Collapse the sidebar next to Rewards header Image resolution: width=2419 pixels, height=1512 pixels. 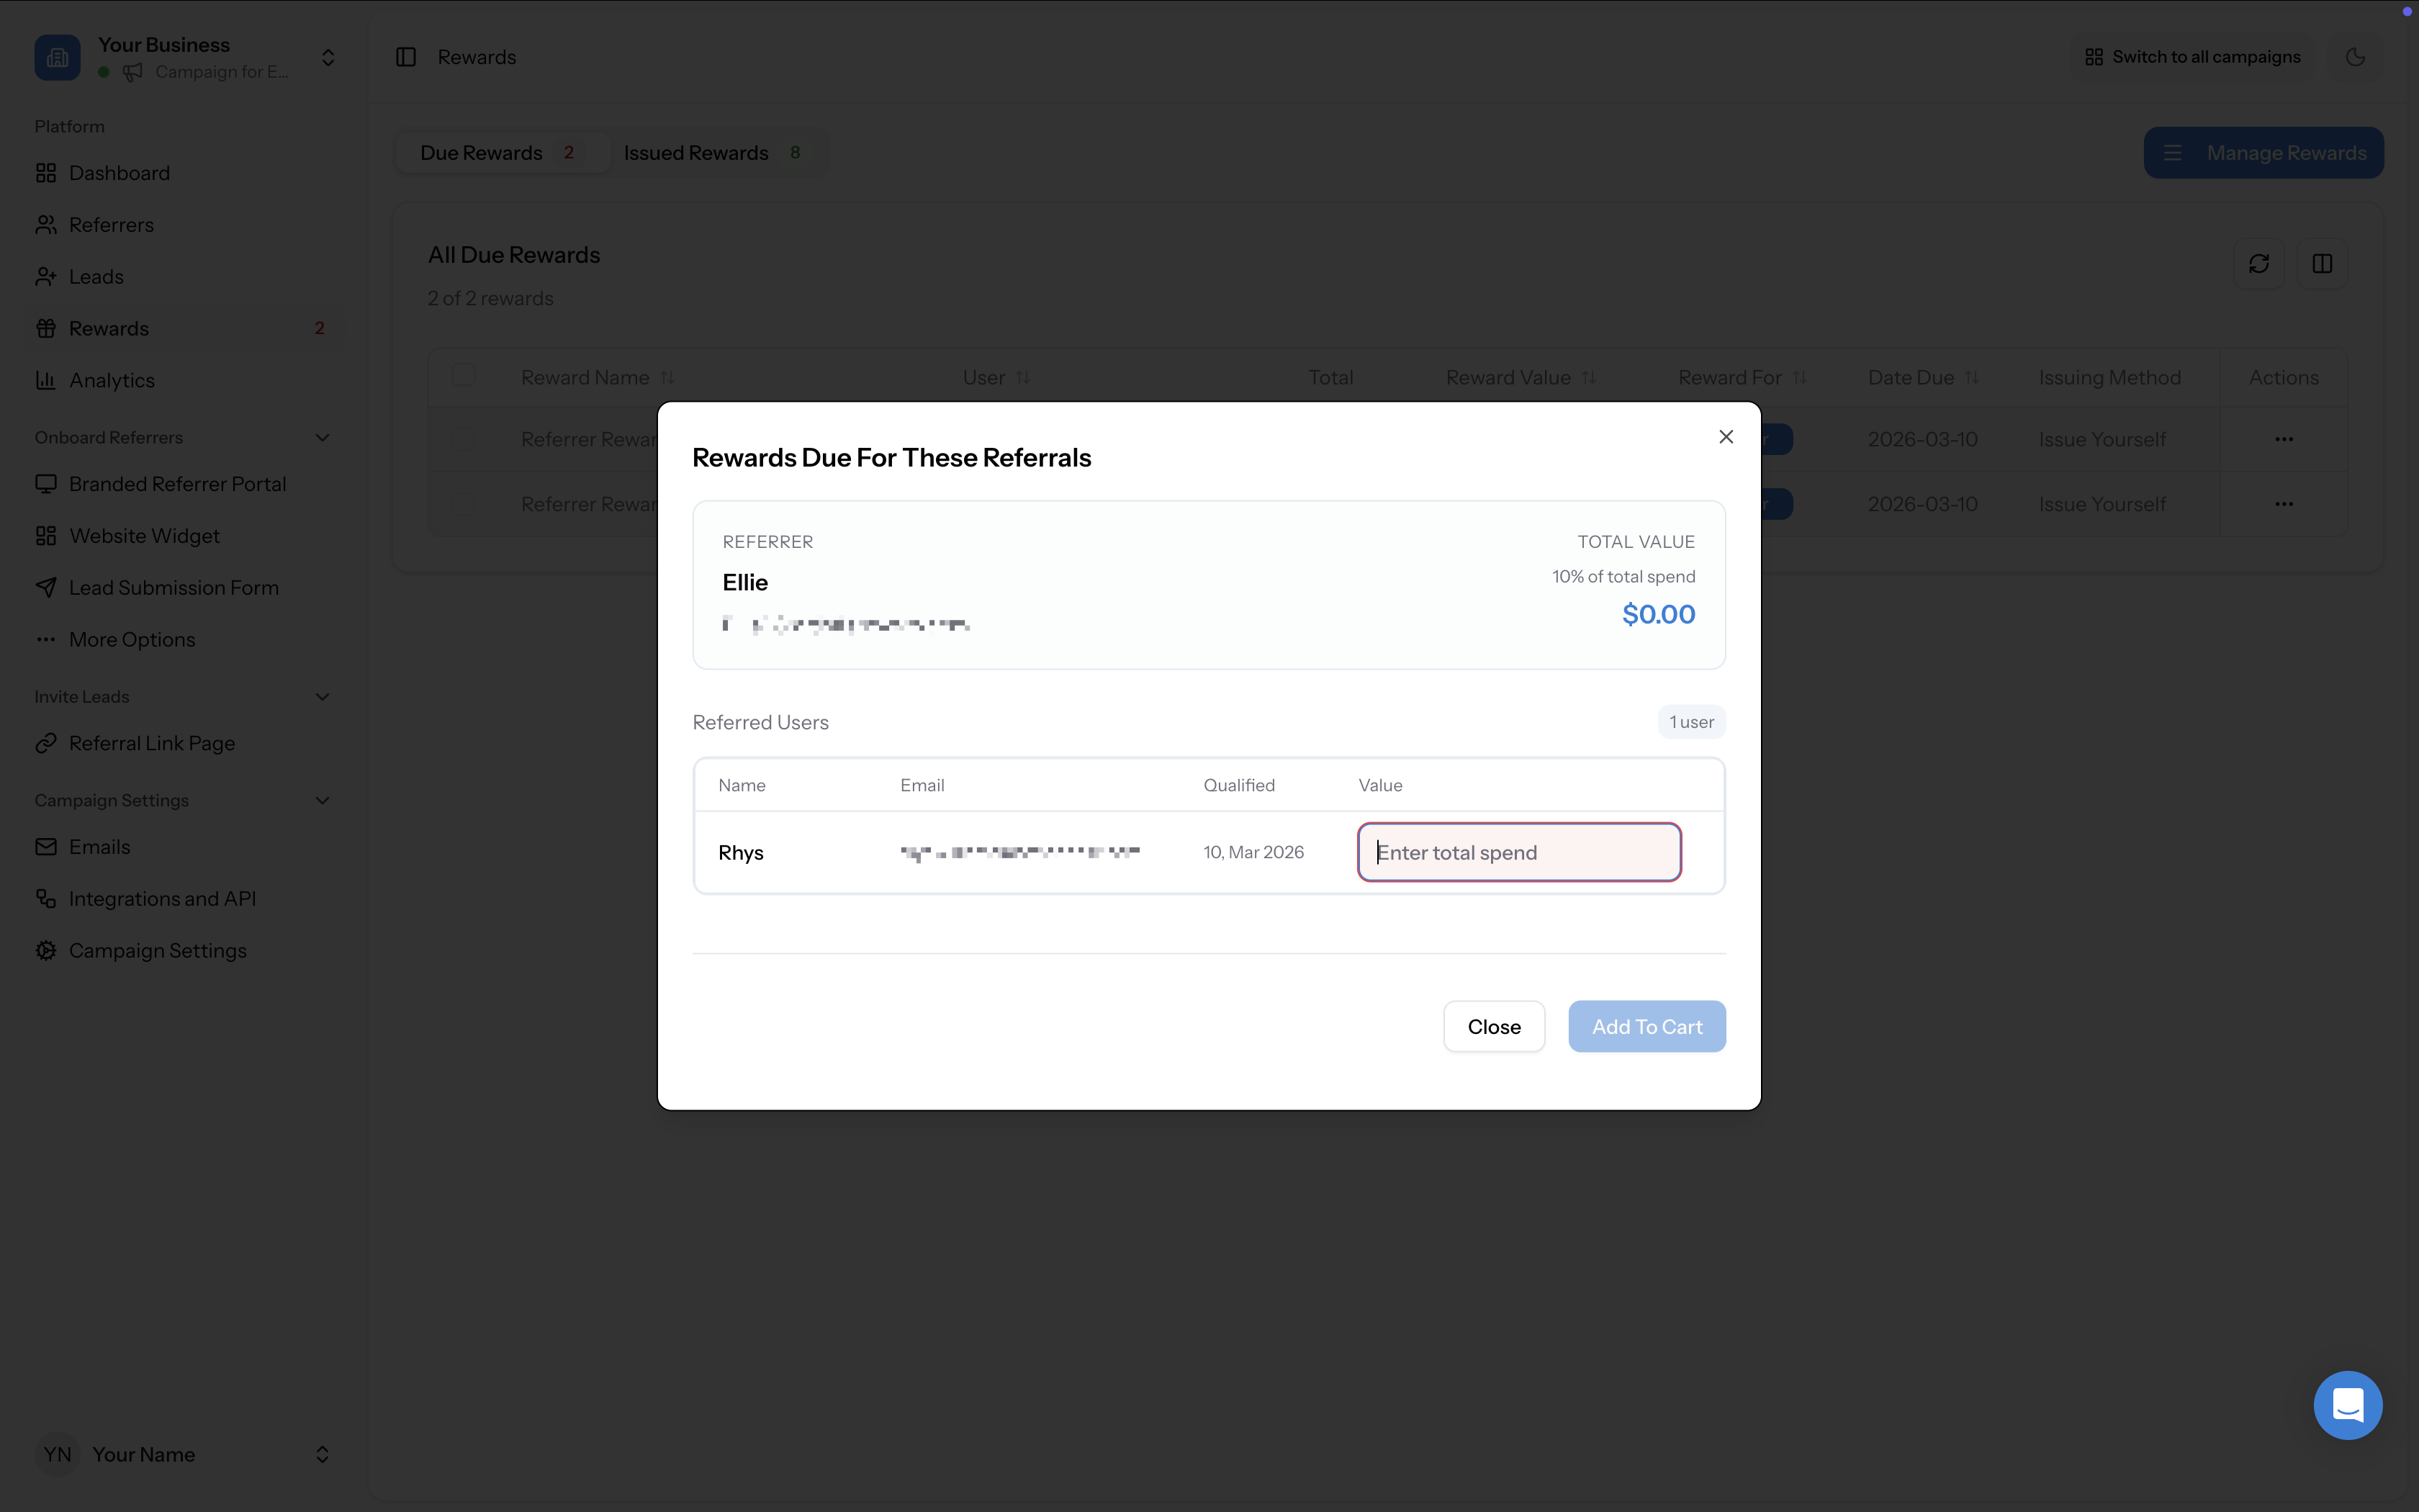pos(406,57)
